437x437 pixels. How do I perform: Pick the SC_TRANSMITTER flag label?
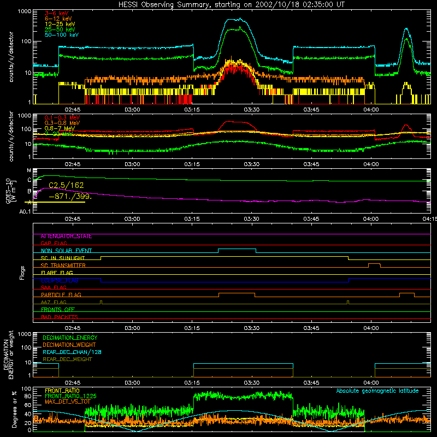point(63,265)
